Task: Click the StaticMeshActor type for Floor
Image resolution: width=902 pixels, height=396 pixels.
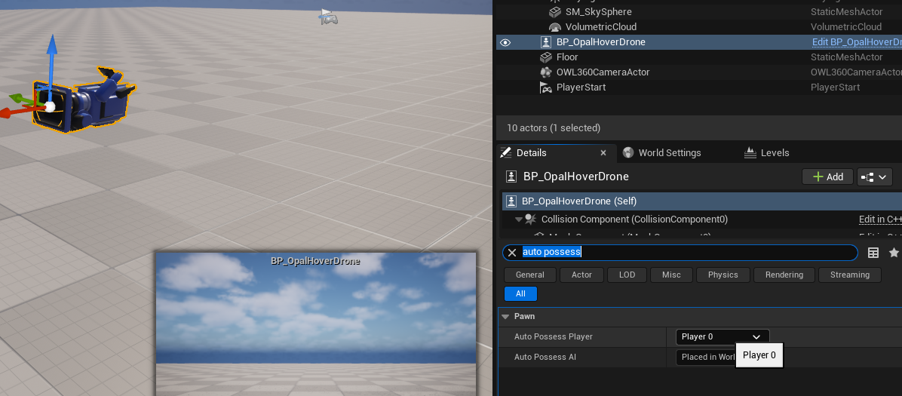Action: tap(846, 57)
